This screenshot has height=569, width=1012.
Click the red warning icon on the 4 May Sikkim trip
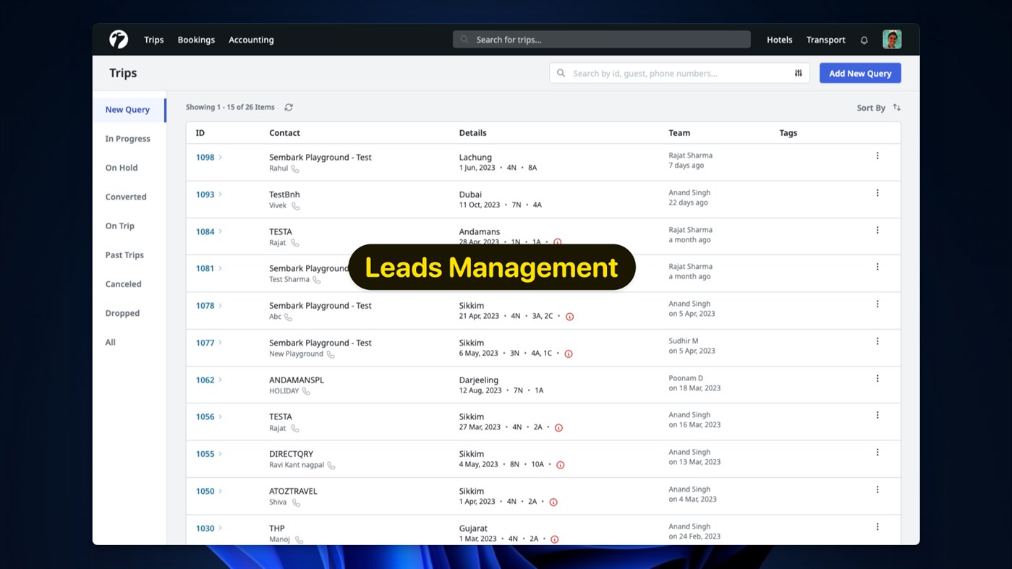(x=560, y=465)
